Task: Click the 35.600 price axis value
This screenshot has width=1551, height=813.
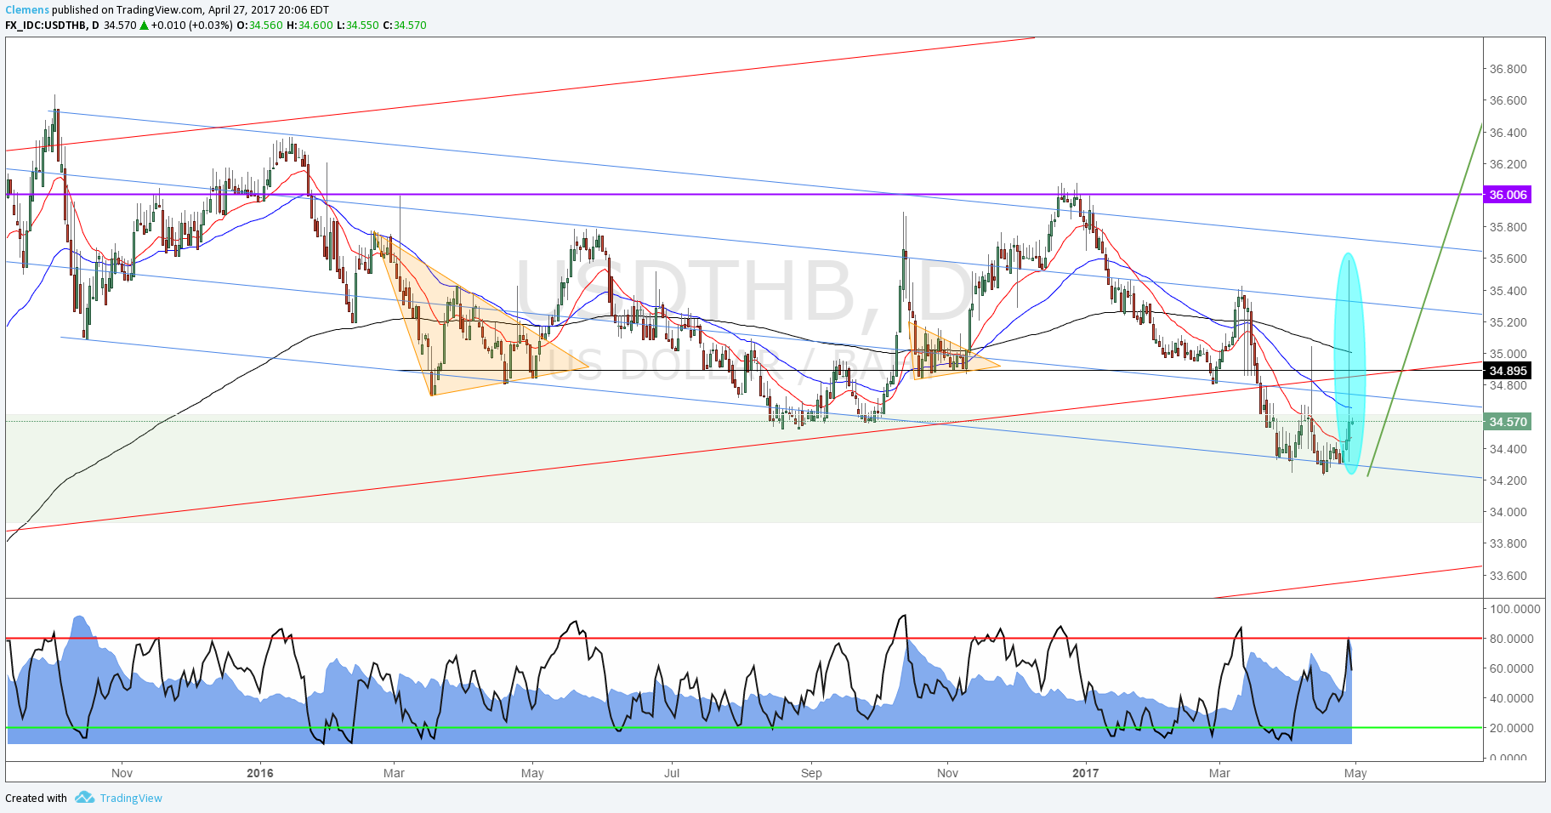Action: click(x=1508, y=259)
